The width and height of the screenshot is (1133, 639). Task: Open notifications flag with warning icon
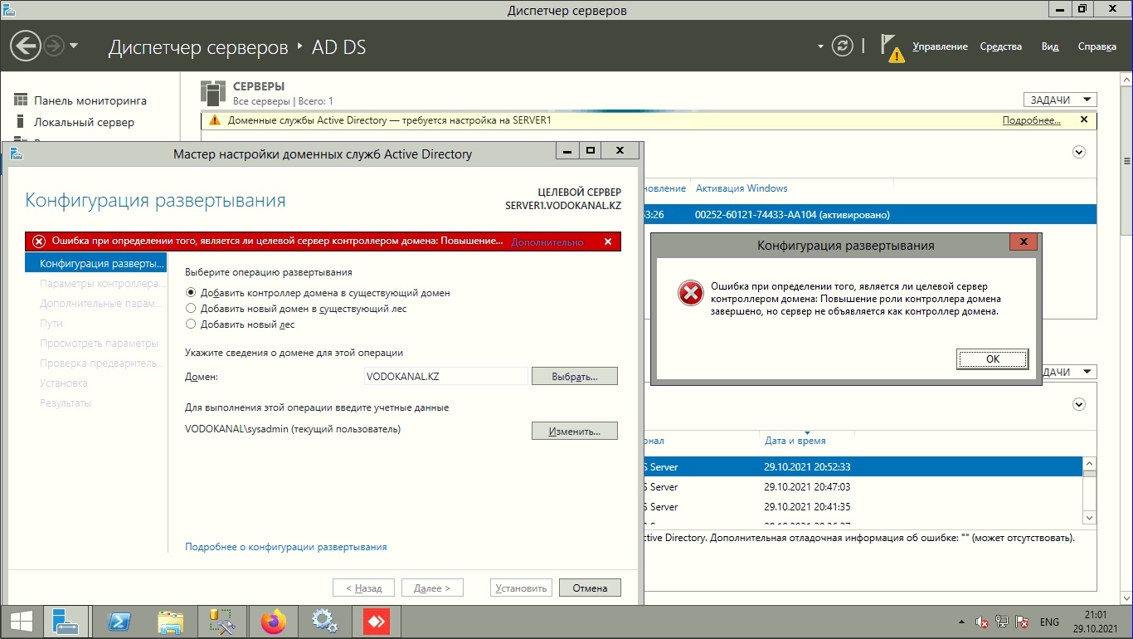click(x=891, y=47)
